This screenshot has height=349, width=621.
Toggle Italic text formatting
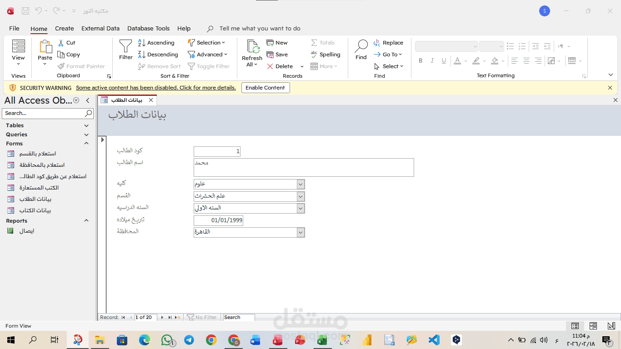pos(432,60)
